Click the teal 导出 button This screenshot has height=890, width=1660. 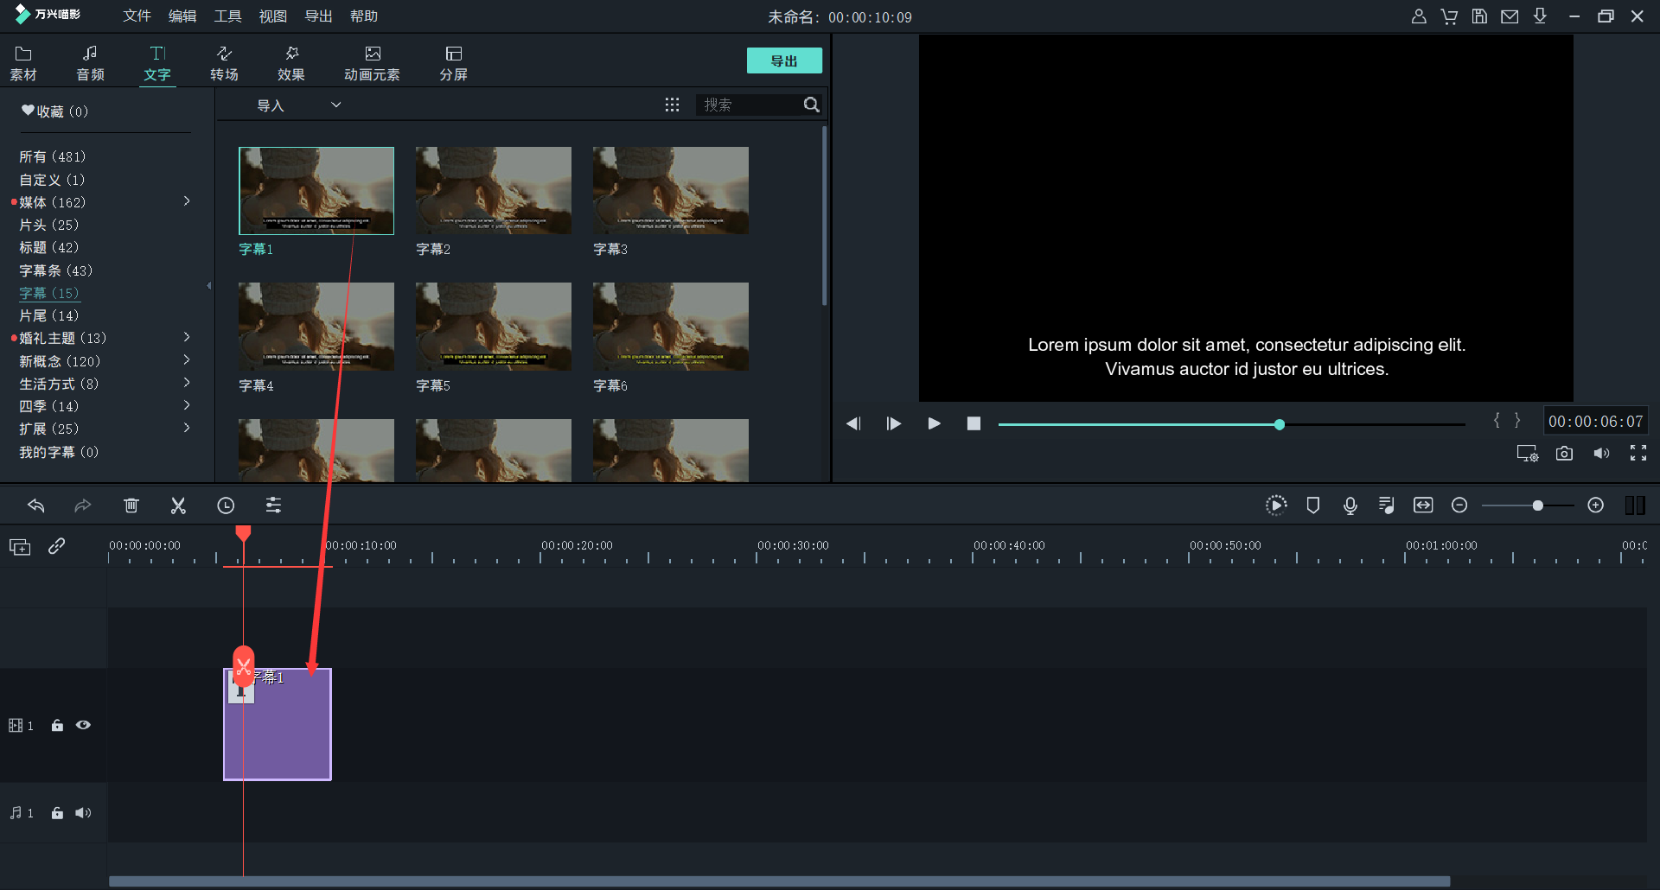pos(783,60)
